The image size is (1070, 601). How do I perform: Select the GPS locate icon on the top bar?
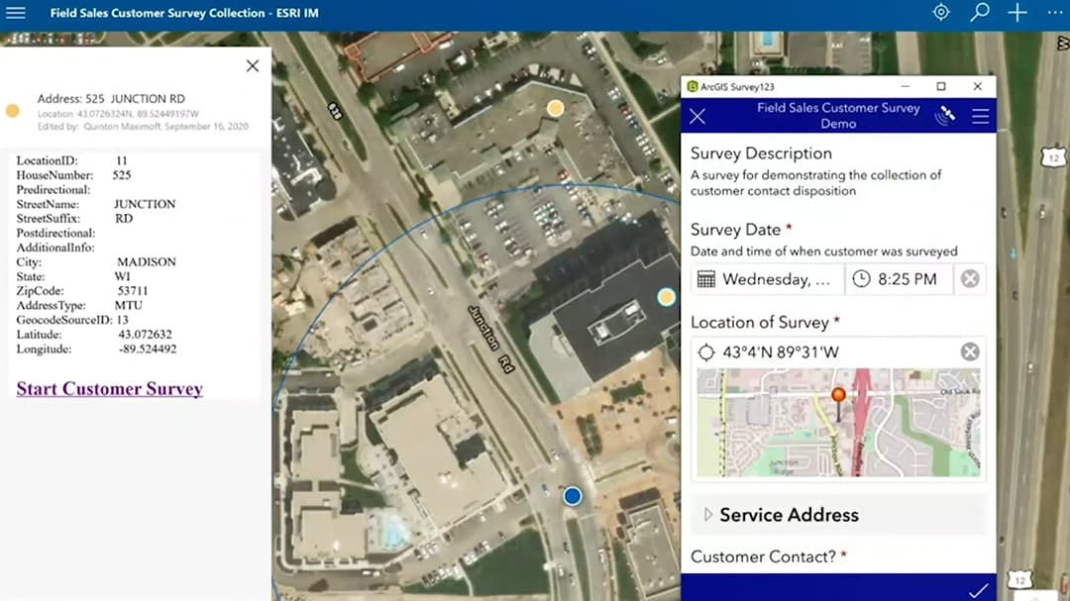[x=939, y=13]
